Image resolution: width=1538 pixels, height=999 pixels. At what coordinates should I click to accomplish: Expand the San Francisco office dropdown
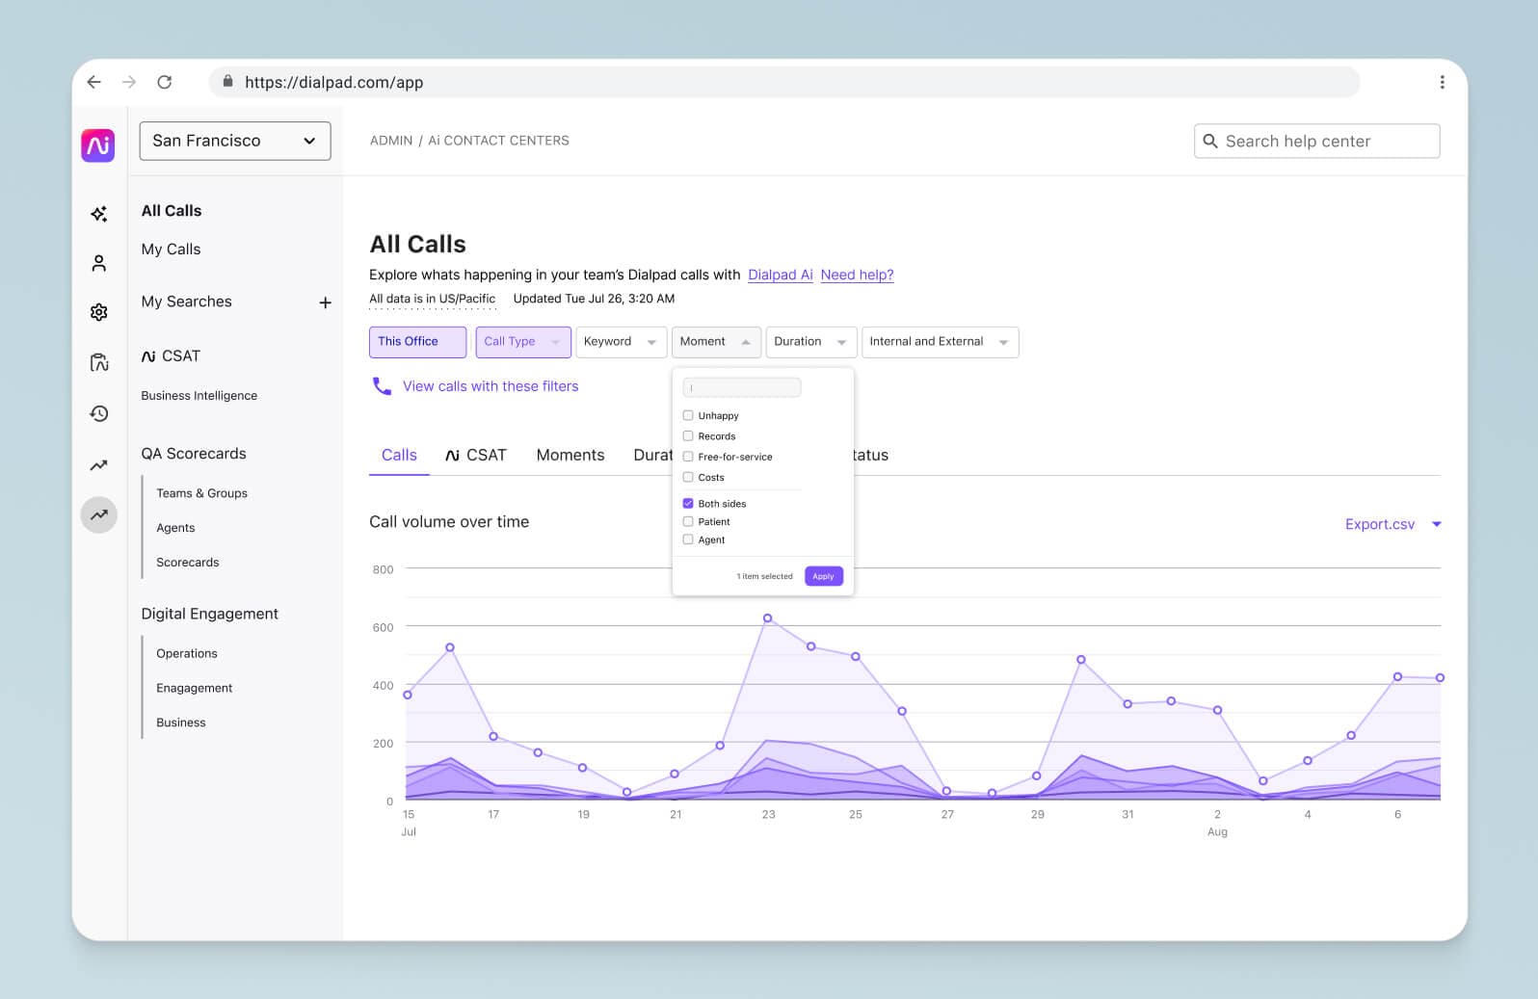coord(235,141)
